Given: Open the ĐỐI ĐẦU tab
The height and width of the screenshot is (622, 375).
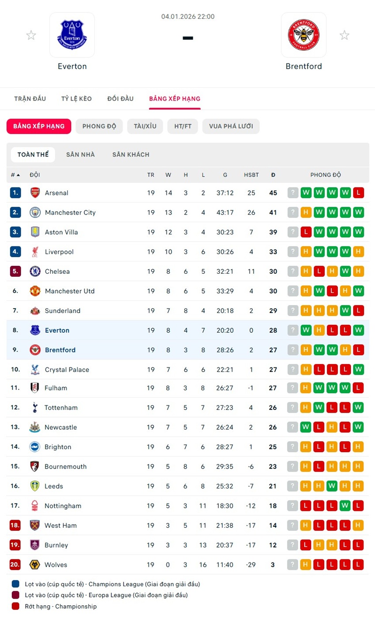Looking at the screenshot, I should tap(120, 99).
